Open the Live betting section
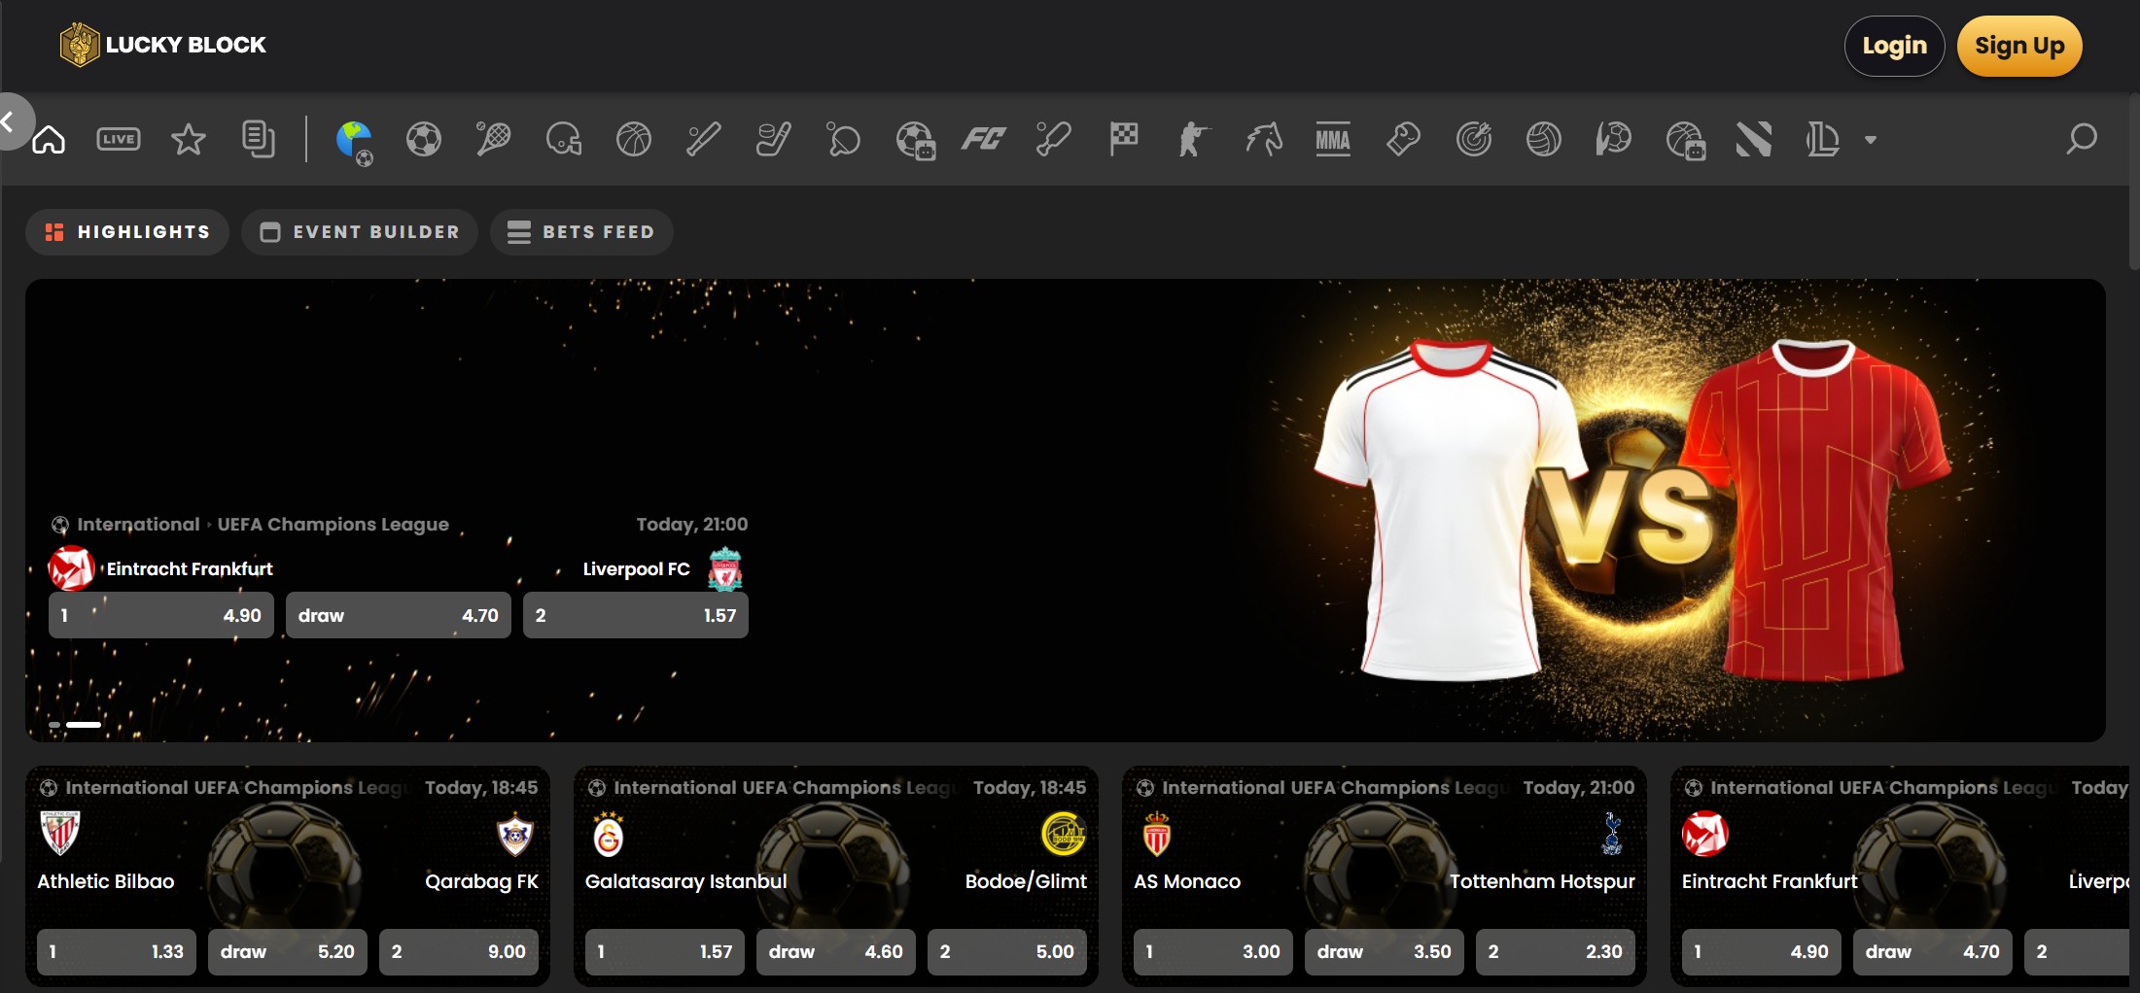The image size is (2140, 993). (119, 139)
